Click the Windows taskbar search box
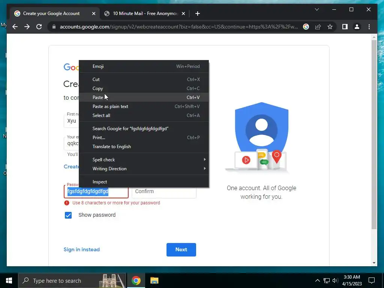Screen dimensions: 384x288 pyautogui.click(x=72, y=280)
